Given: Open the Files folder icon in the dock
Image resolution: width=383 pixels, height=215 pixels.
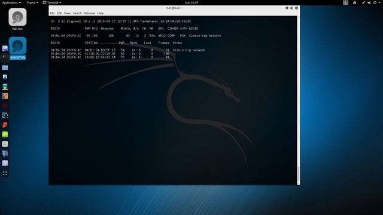Looking at the screenshot, I should coord(5,67).
